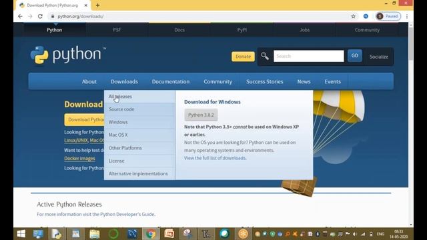
Task: Select the Jobs tab in top site bar
Action: [304, 30]
